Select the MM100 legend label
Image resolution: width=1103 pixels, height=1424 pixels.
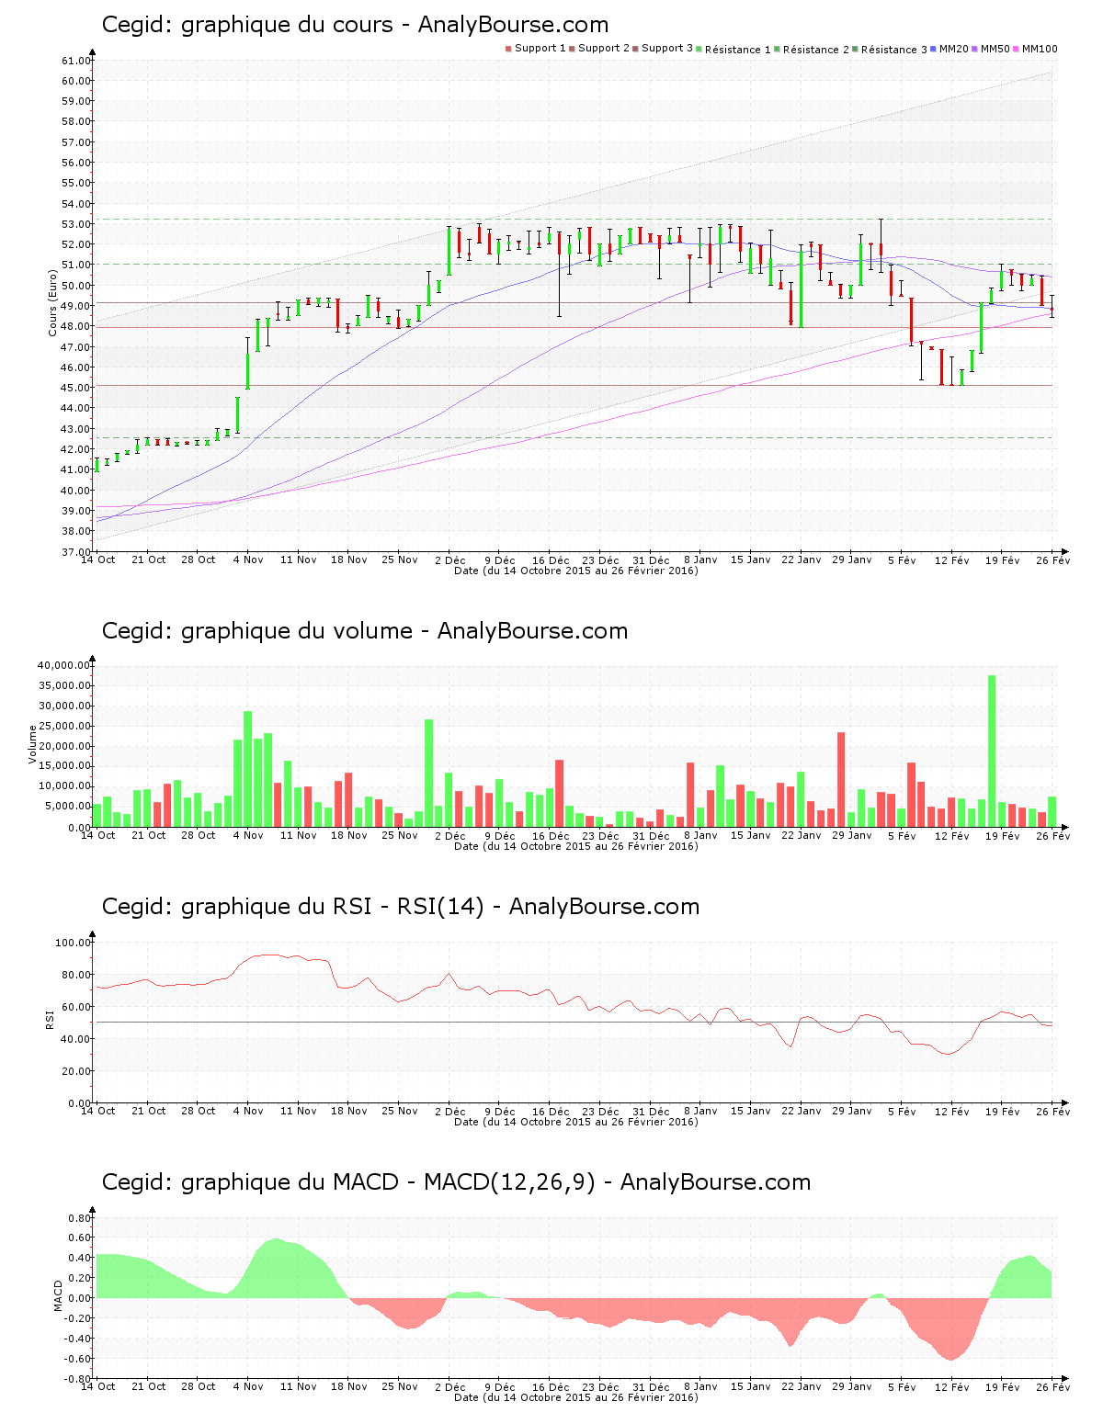[x=1040, y=49]
